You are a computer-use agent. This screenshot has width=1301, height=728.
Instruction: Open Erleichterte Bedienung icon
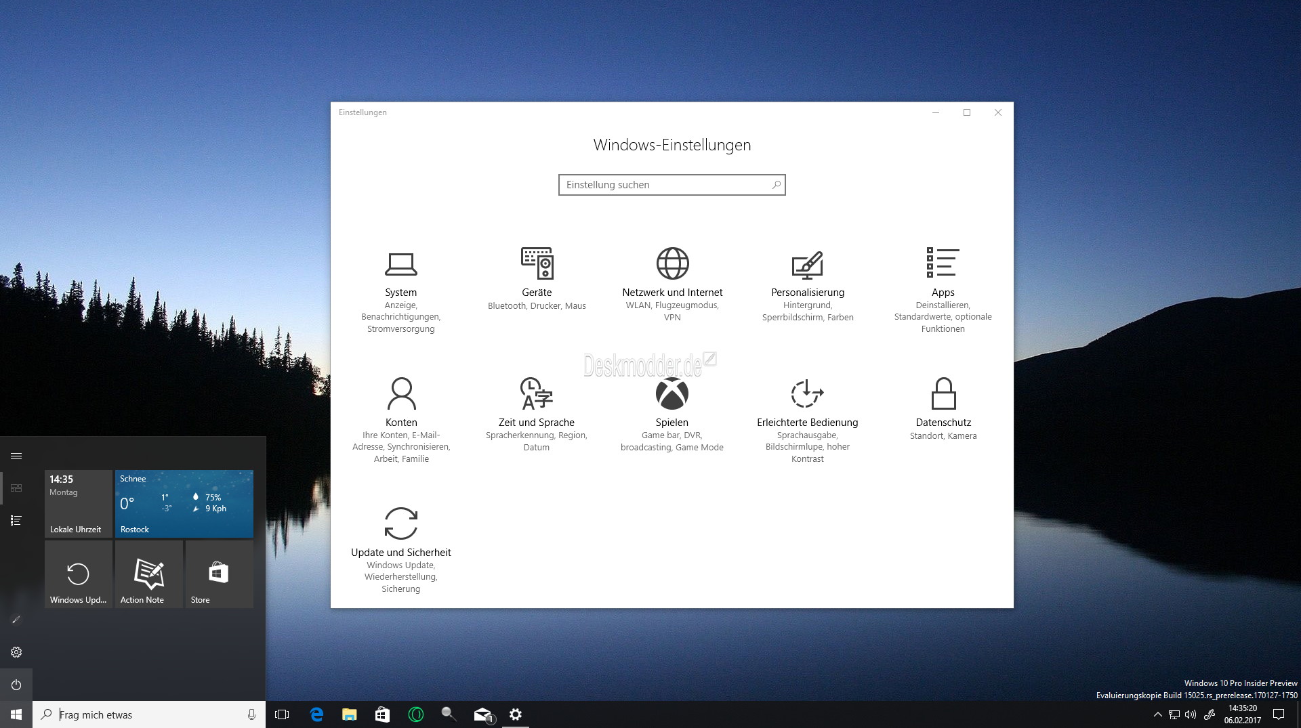click(807, 393)
